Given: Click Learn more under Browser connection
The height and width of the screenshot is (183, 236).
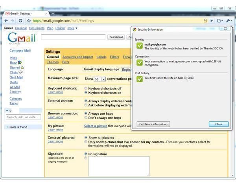Looking at the screenshot, I should [x=55, y=117].
